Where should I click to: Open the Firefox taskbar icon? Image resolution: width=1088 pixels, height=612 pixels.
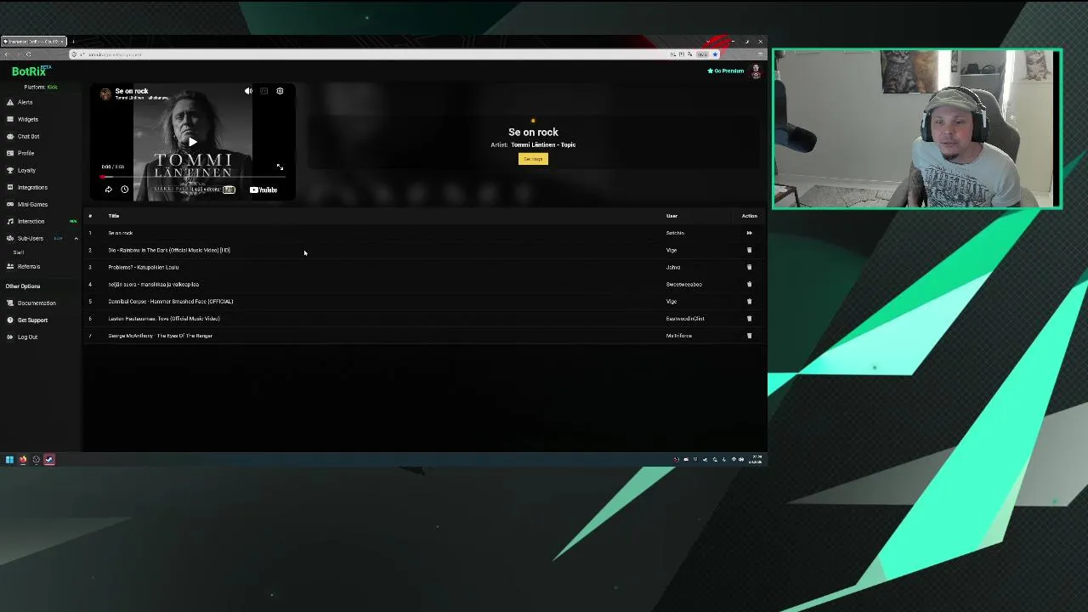[x=23, y=460]
